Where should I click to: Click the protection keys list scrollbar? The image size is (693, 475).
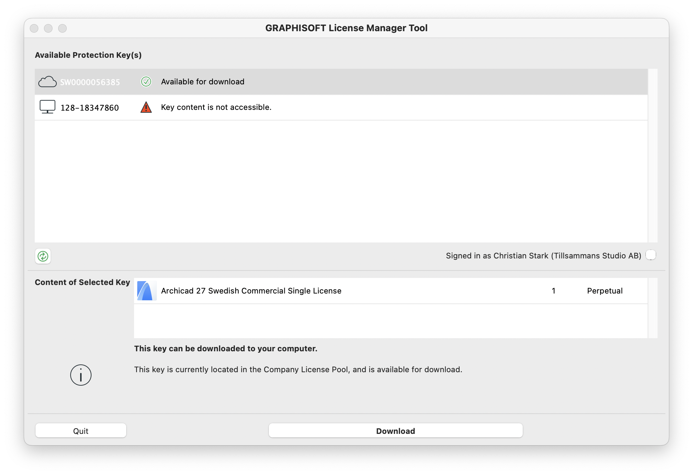653,155
